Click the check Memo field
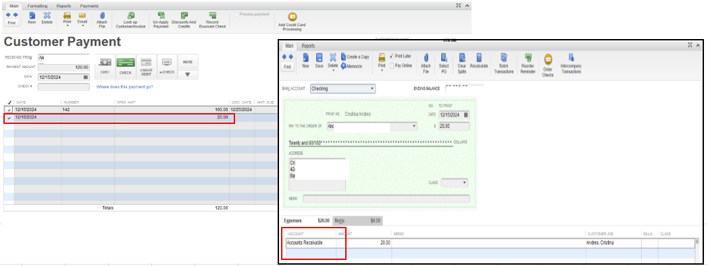 (x=386, y=199)
